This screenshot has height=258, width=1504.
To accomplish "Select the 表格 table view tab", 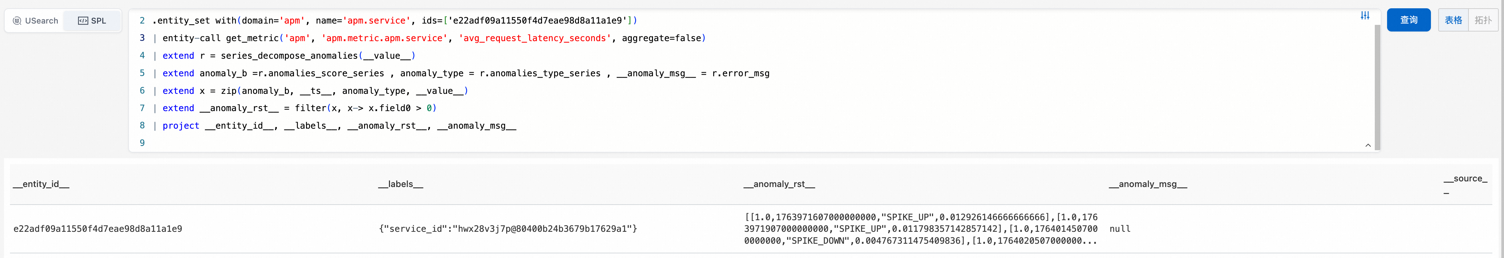I will coord(1453,20).
